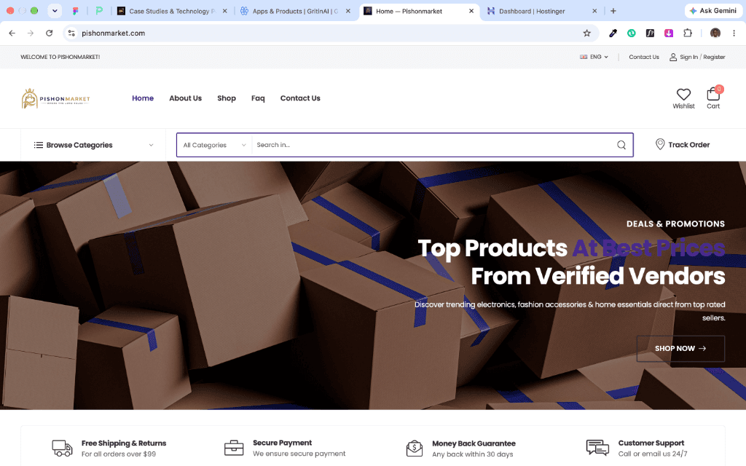The width and height of the screenshot is (746, 466).
Task: Reload the Pishonmarket page
Action: click(49, 33)
